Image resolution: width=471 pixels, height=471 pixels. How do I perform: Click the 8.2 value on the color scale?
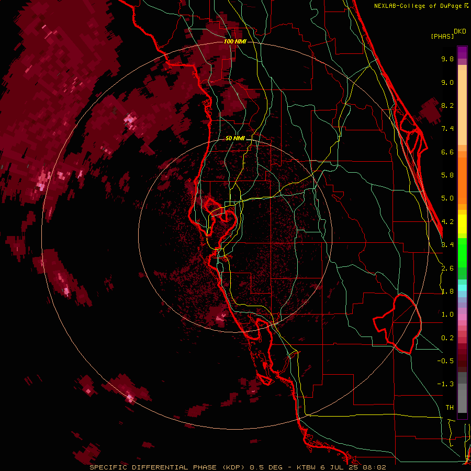pyautogui.click(x=447, y=105)
